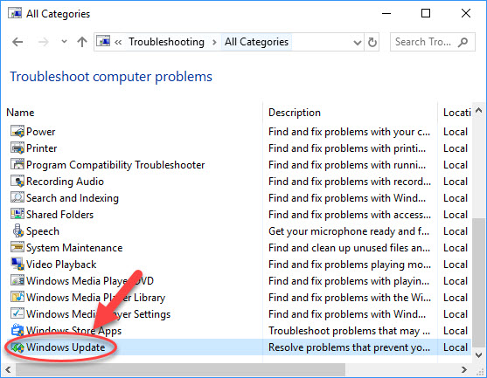The image size is (487, 378).
Task: Select 'Troubleshoot problems that may ...' description
Action: [349, 331]
